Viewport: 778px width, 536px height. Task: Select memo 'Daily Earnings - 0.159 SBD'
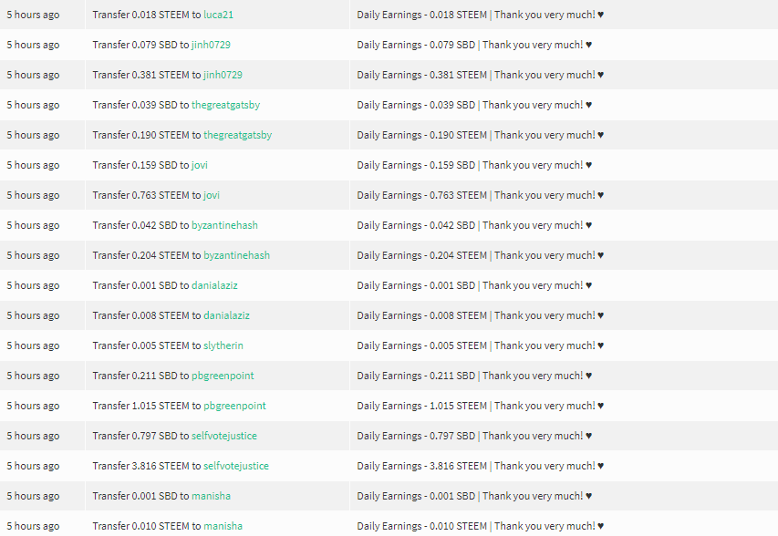(x=416, y=165)
